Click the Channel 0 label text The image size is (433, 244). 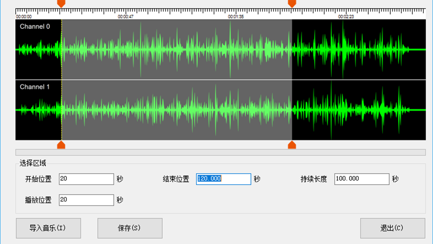coord(35,26)
